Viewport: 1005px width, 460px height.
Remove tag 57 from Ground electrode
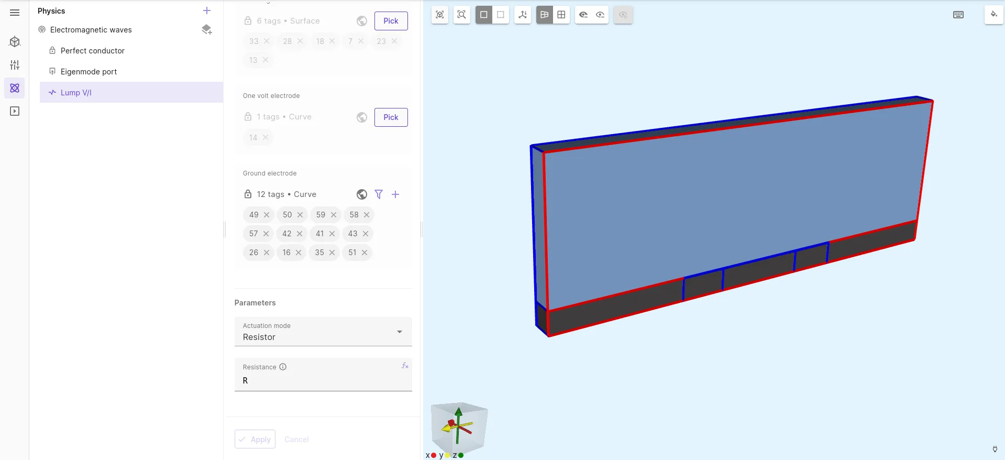click(x=266, y=234)
